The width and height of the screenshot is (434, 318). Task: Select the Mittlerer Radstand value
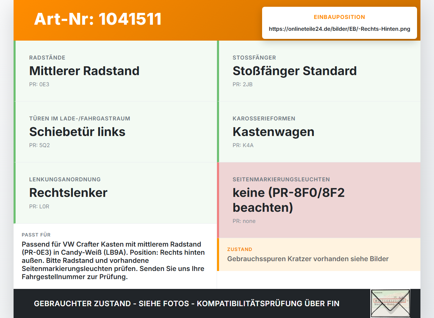point(84,71)
